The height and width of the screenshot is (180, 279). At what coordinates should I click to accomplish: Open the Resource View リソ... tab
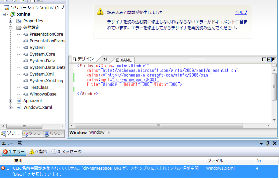(54, 133)
